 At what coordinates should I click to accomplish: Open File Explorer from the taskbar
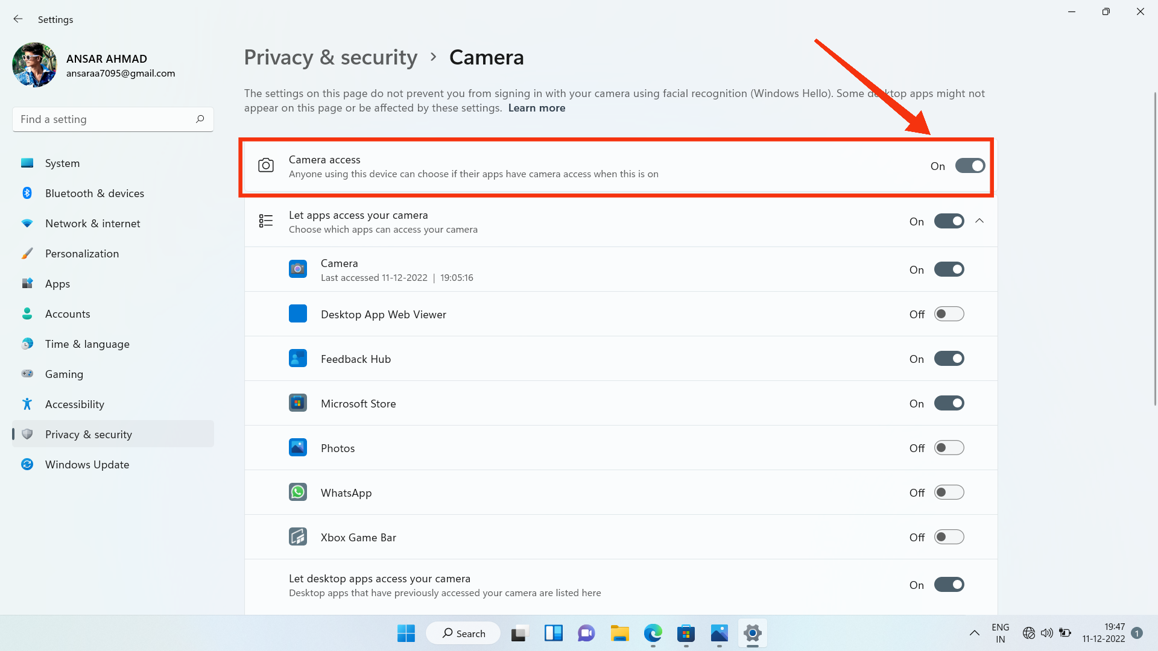(619, 634)
